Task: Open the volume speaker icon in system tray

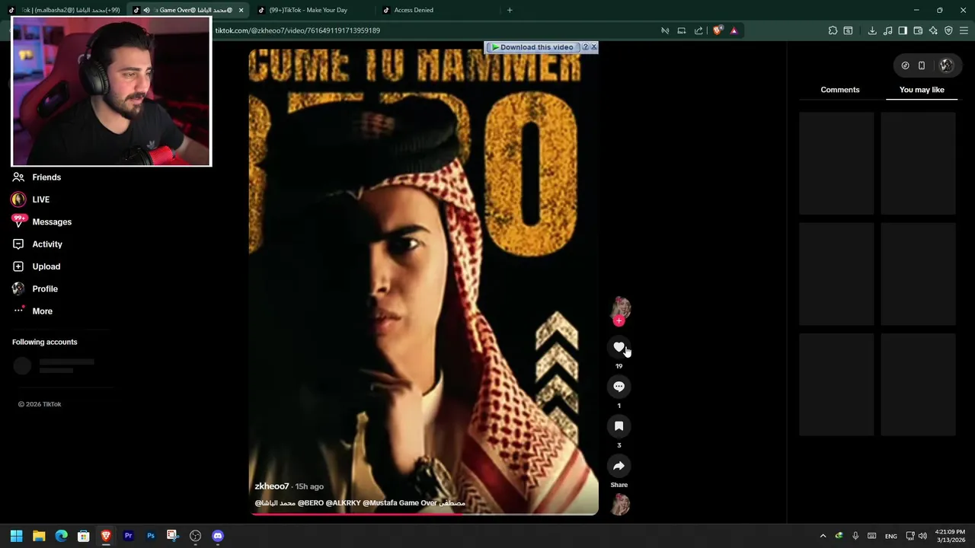Action: tap(922, 536)
